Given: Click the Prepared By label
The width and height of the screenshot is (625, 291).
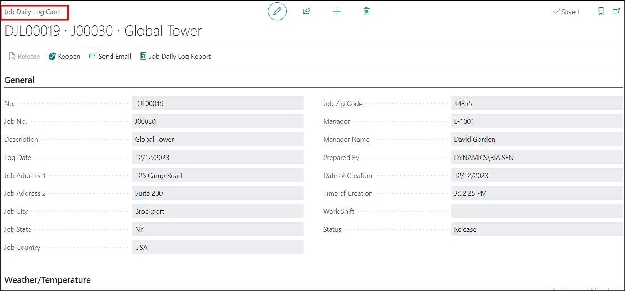Looking at the screenshot, I should tap(341, 158).
